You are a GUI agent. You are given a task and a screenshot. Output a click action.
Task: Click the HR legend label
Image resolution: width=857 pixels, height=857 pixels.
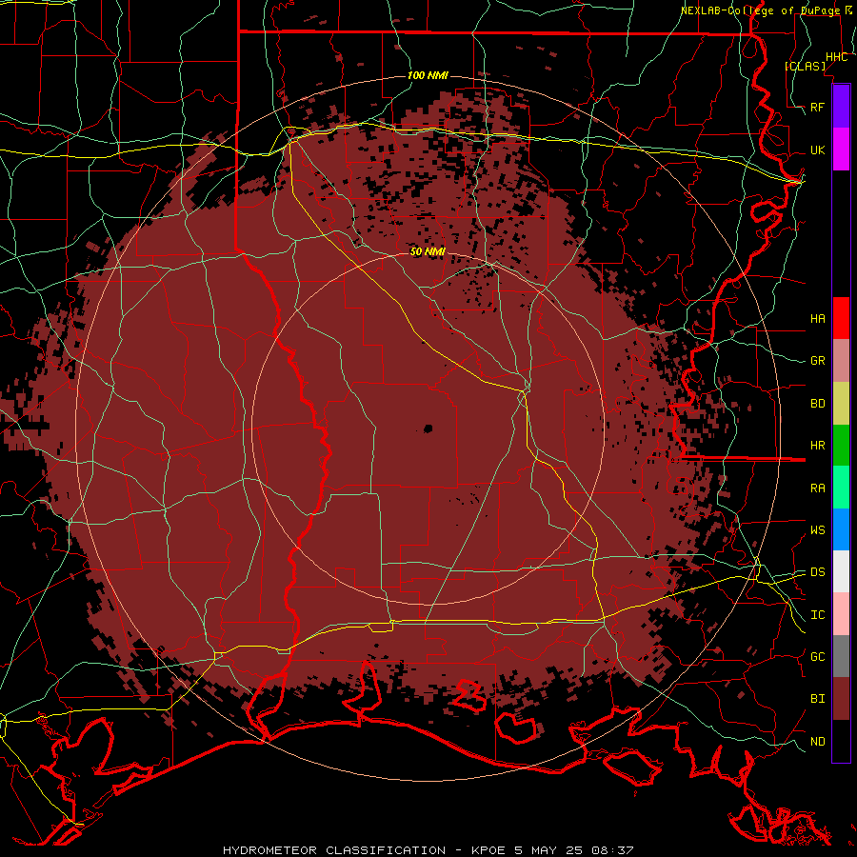click(817, 446)
